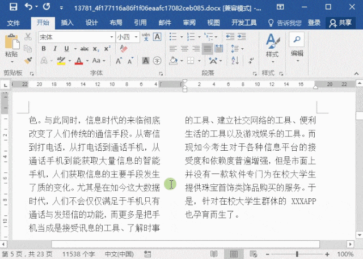Switch to the 开发工具 tab
Screen dimensions: 363x259
point(244,23)
